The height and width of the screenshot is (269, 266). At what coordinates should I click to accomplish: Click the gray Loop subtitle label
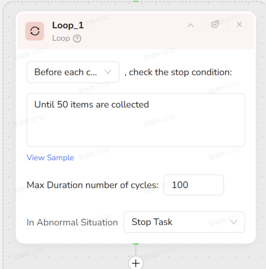61,38
